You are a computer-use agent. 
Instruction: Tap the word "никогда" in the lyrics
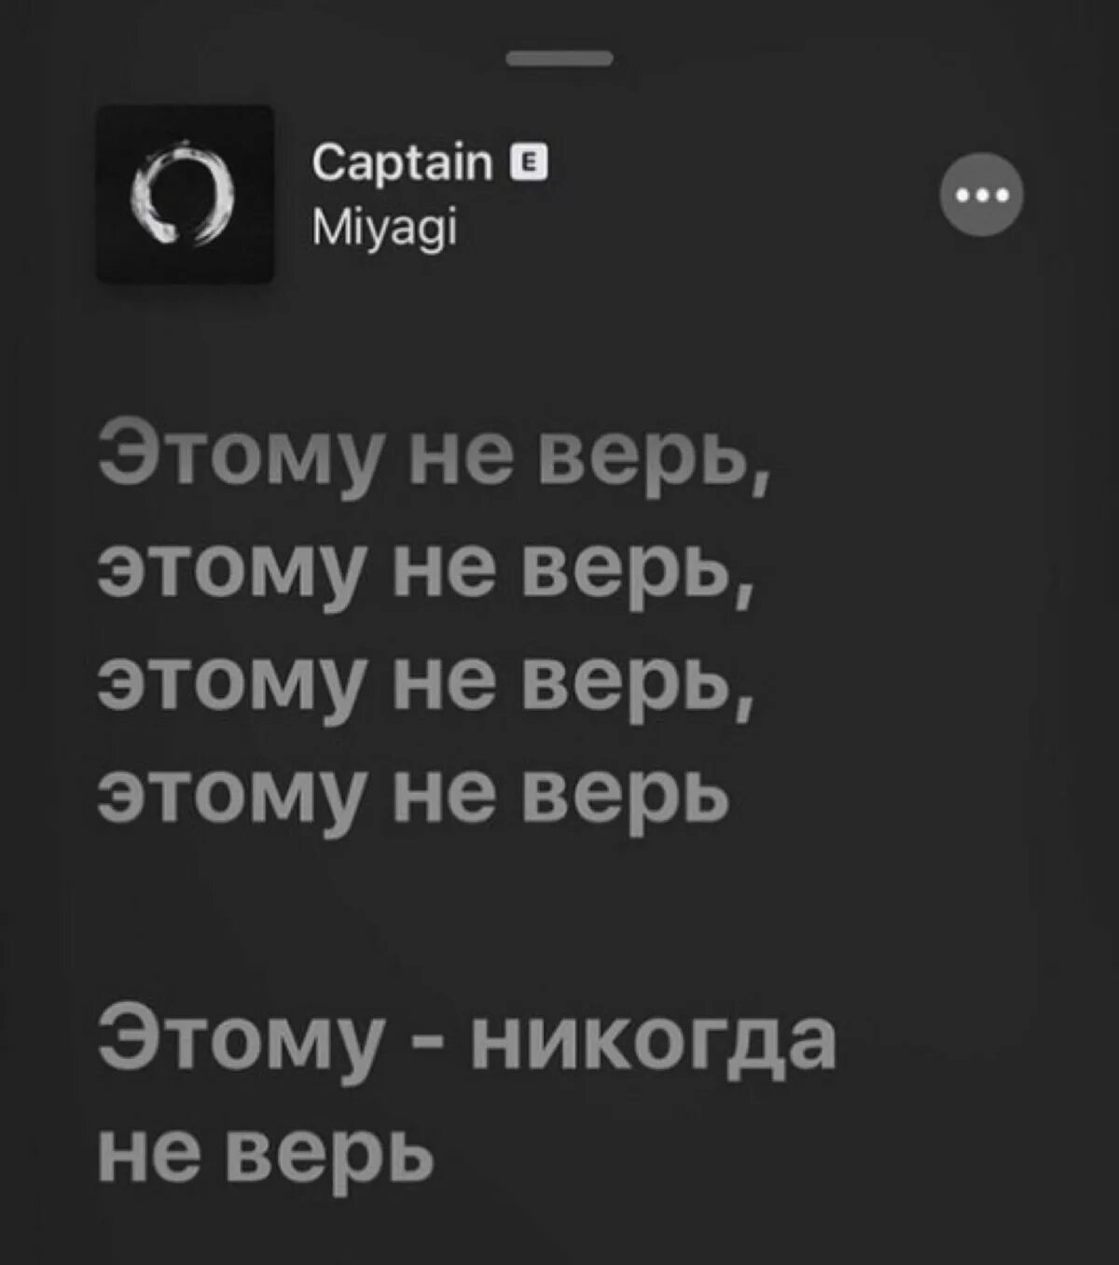653,1039
